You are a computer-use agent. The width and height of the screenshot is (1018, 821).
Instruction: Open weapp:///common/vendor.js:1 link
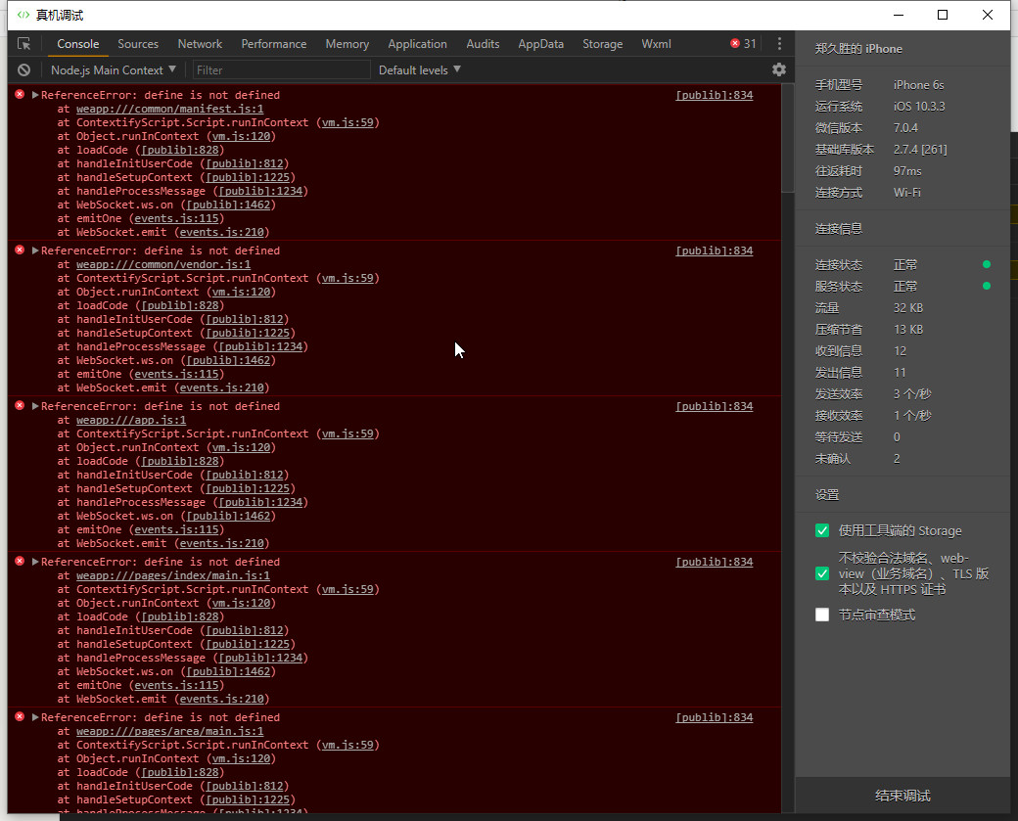[162, 265]
